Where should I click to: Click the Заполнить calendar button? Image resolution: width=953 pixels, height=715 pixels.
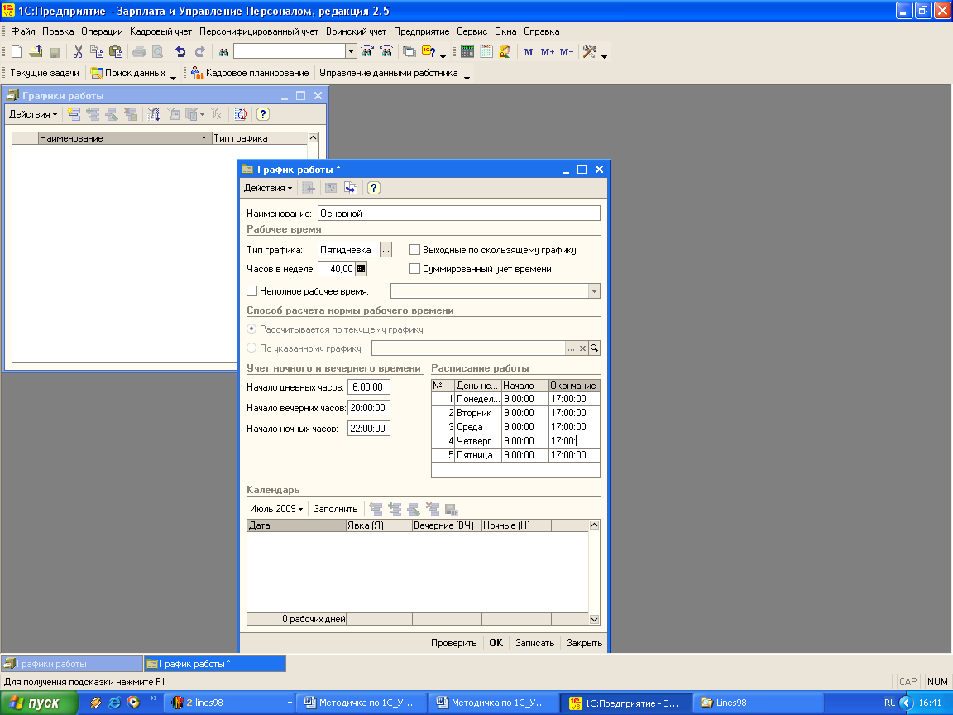336,509
